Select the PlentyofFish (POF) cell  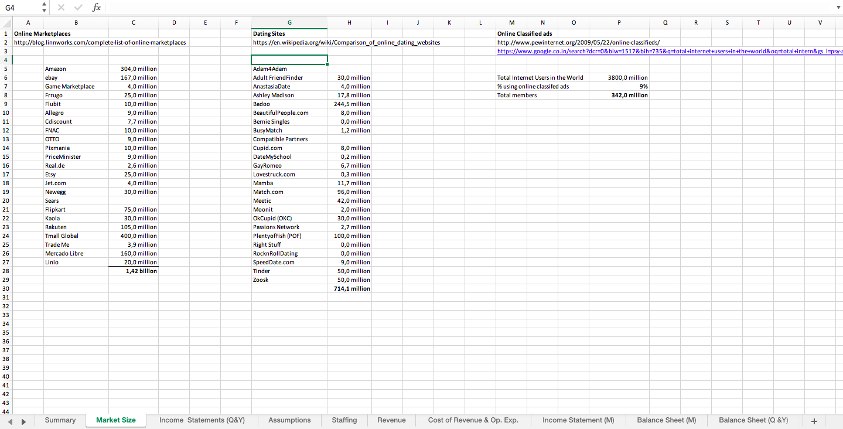289,236
